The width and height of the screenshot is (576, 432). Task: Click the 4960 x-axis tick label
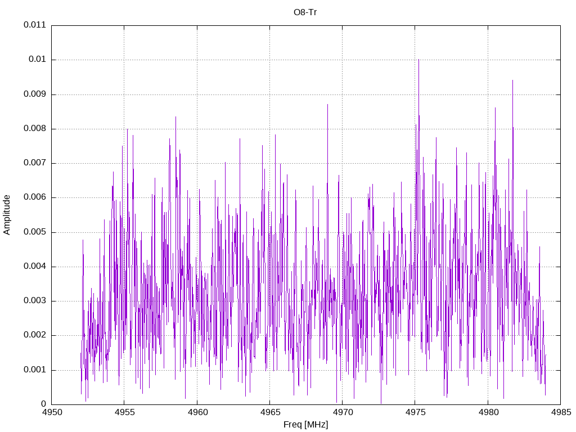click(197, 412)
